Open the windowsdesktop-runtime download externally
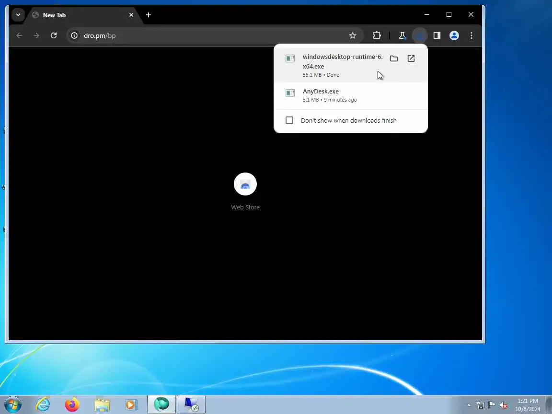 pyautogui.click(x=411, y=58)
